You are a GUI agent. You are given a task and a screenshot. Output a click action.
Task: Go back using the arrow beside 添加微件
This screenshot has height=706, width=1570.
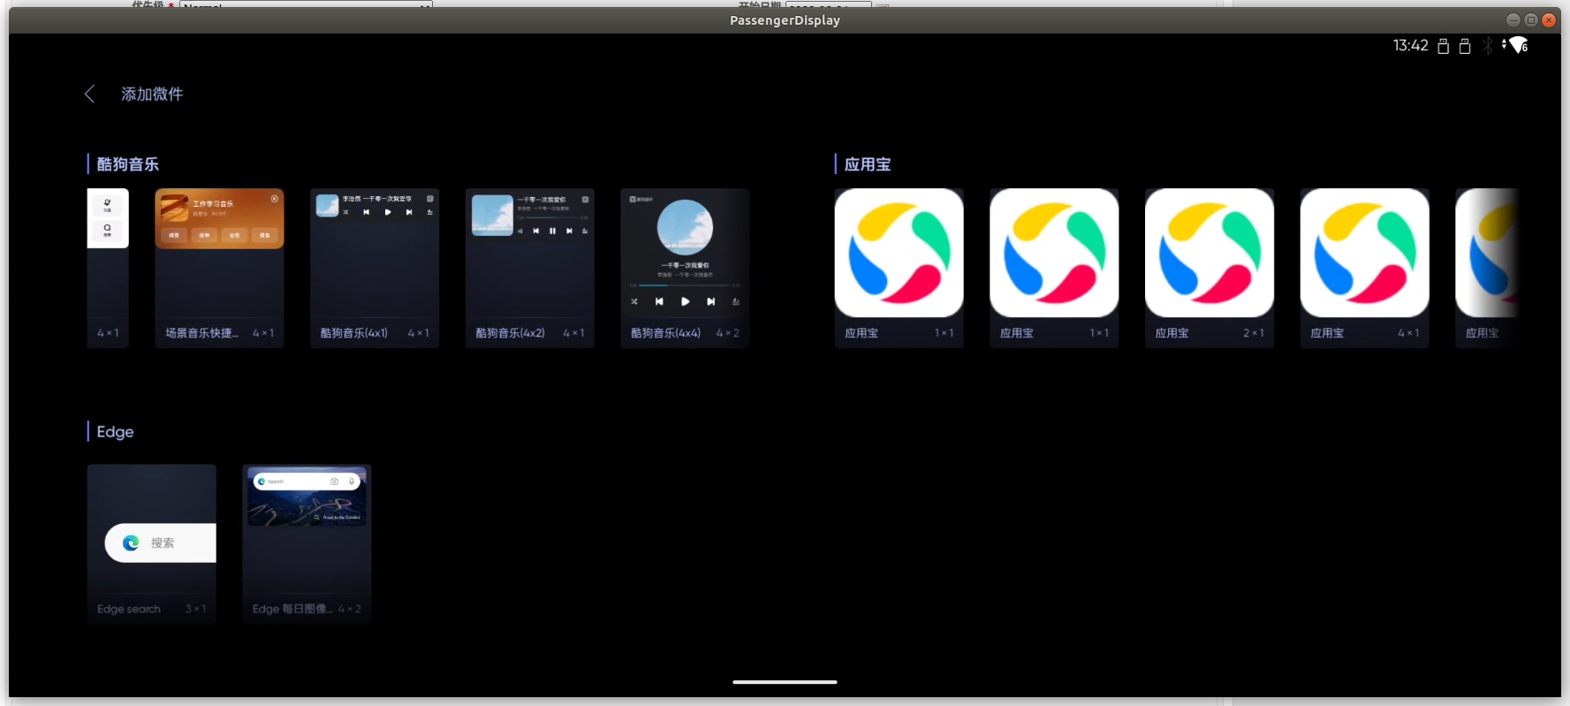[89, 94]
